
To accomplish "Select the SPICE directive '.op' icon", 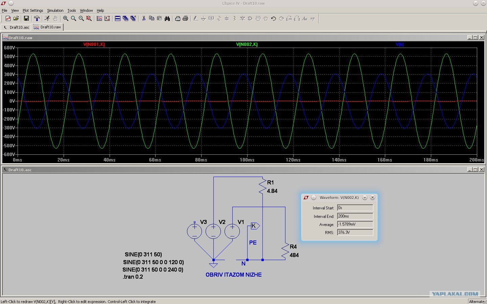I will (312, 19).
